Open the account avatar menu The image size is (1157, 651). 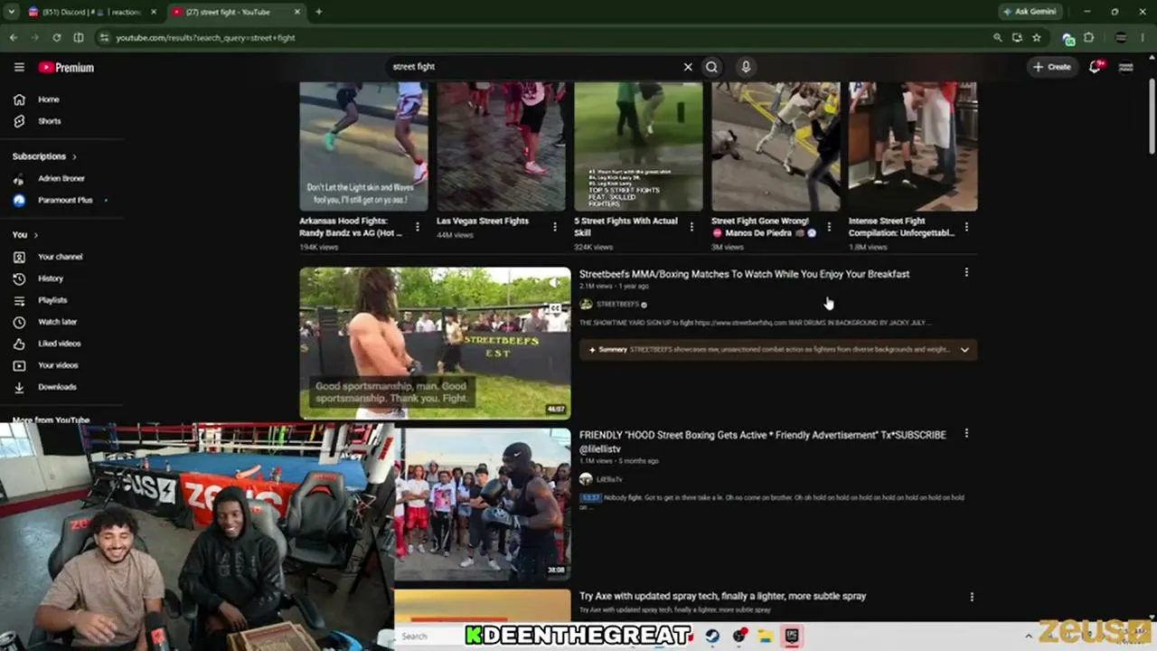(x=1126, y=67)
